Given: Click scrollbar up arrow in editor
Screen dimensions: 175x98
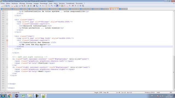Looking at the screenshot, I should [x=174, y=11].
